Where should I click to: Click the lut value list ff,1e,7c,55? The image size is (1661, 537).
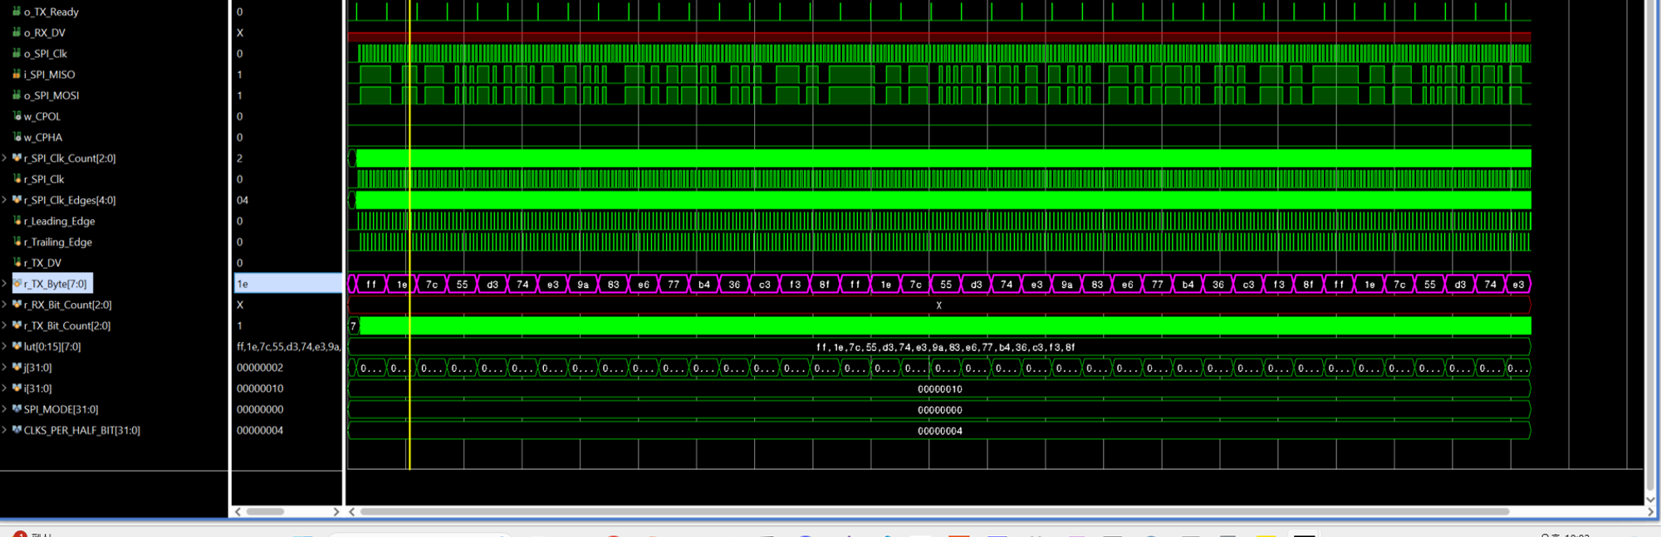288,346
